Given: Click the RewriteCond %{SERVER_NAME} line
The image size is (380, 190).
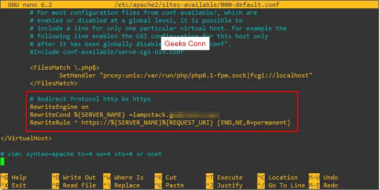Looking at the screenshot, I should (x=125, y=115).
